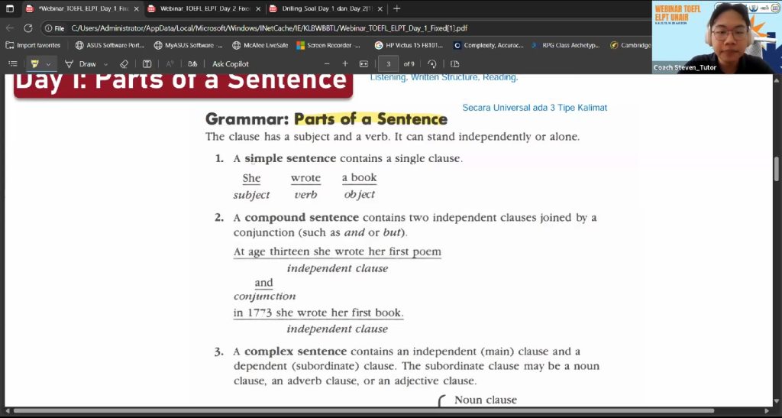The image size is (782, 418).
Task: Open Cambridge bookmark
Action: pos(630,45)
